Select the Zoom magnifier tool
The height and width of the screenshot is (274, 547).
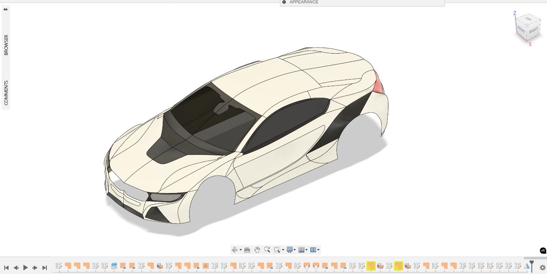tap(267, 250)
